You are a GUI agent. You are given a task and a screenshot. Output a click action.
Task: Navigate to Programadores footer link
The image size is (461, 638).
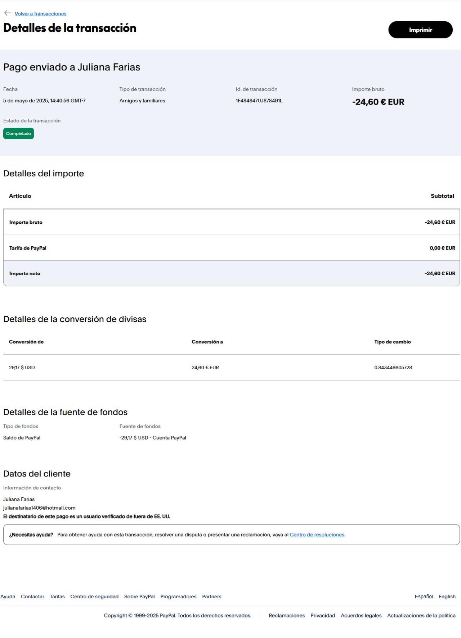178,597
